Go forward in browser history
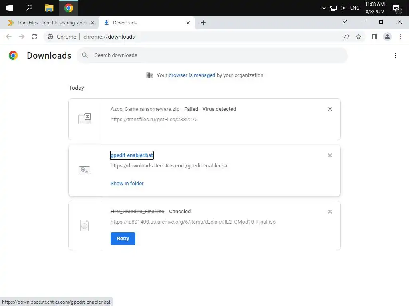The width and height of the screenshot is (409, 306). click(x=22, y=37)
